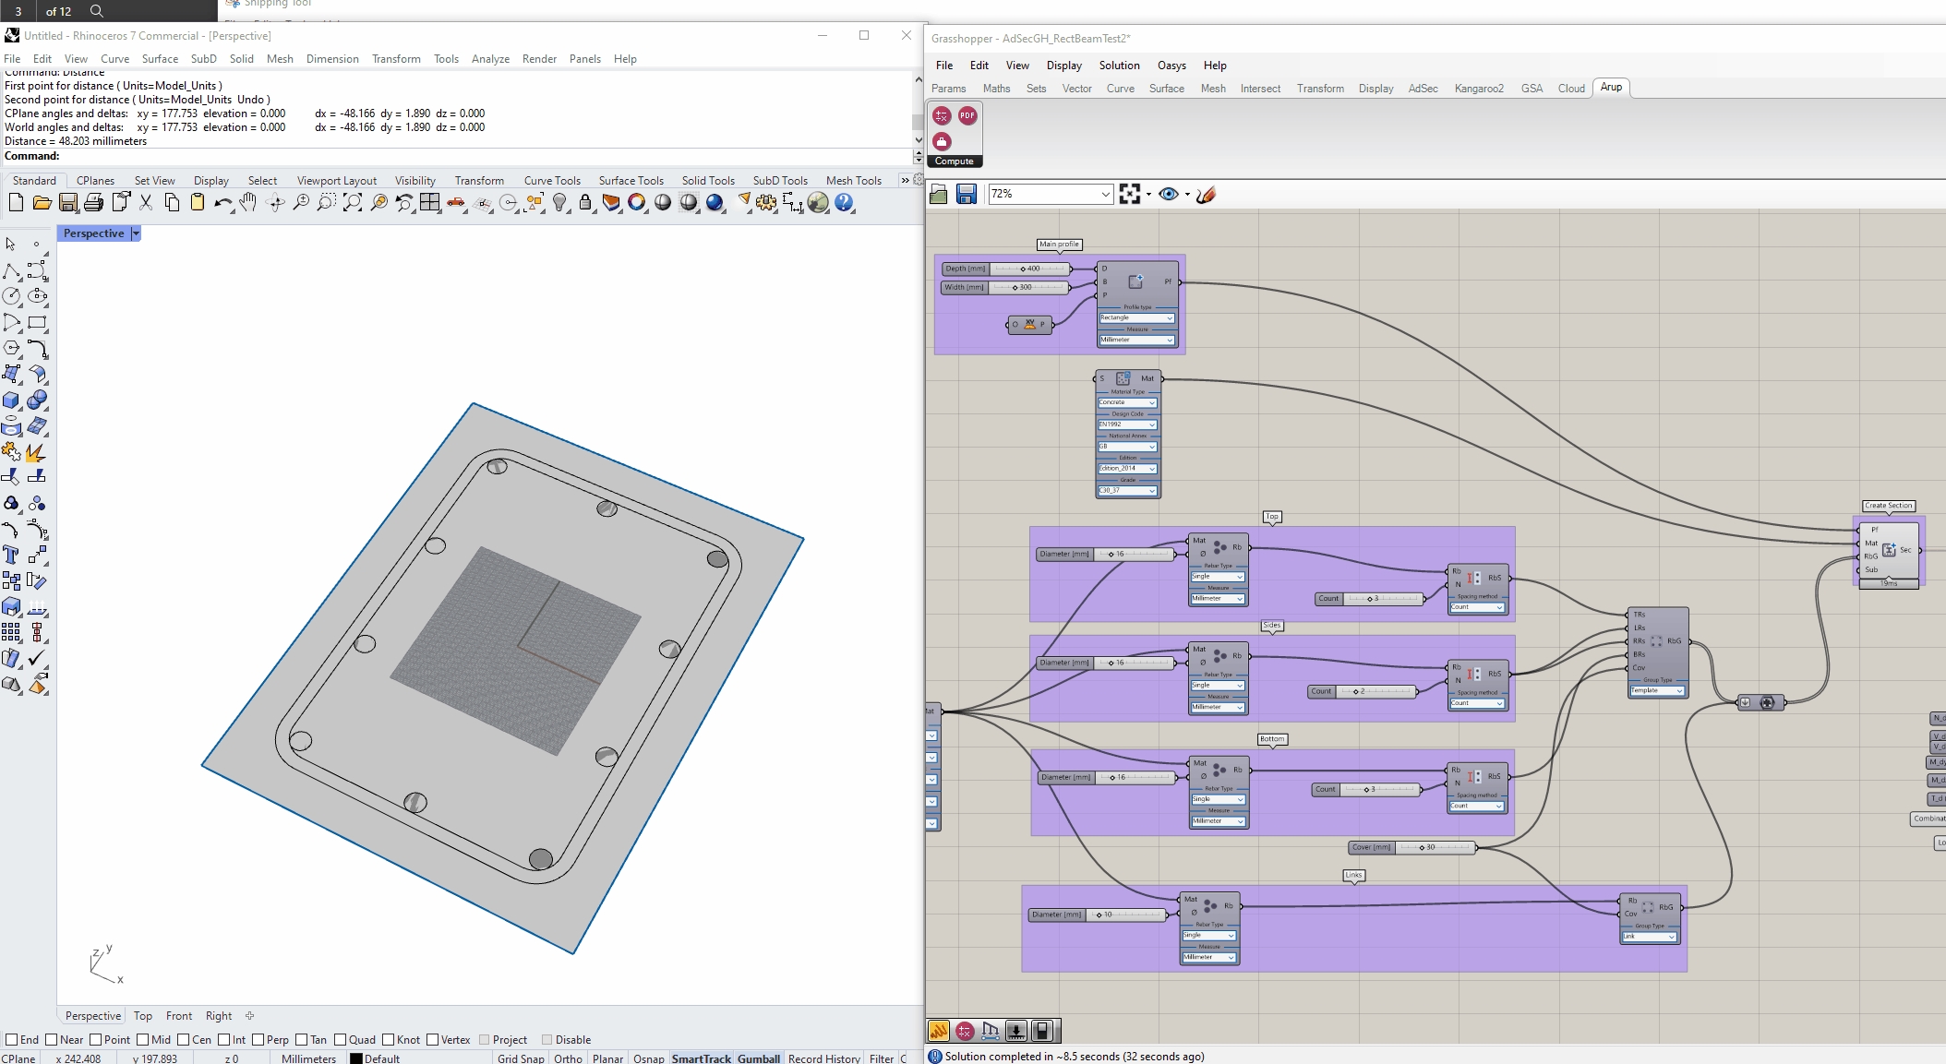Open a file with the folder icon in Rhino
This screenshot has width=1946, height=1064.
[42, 203]
